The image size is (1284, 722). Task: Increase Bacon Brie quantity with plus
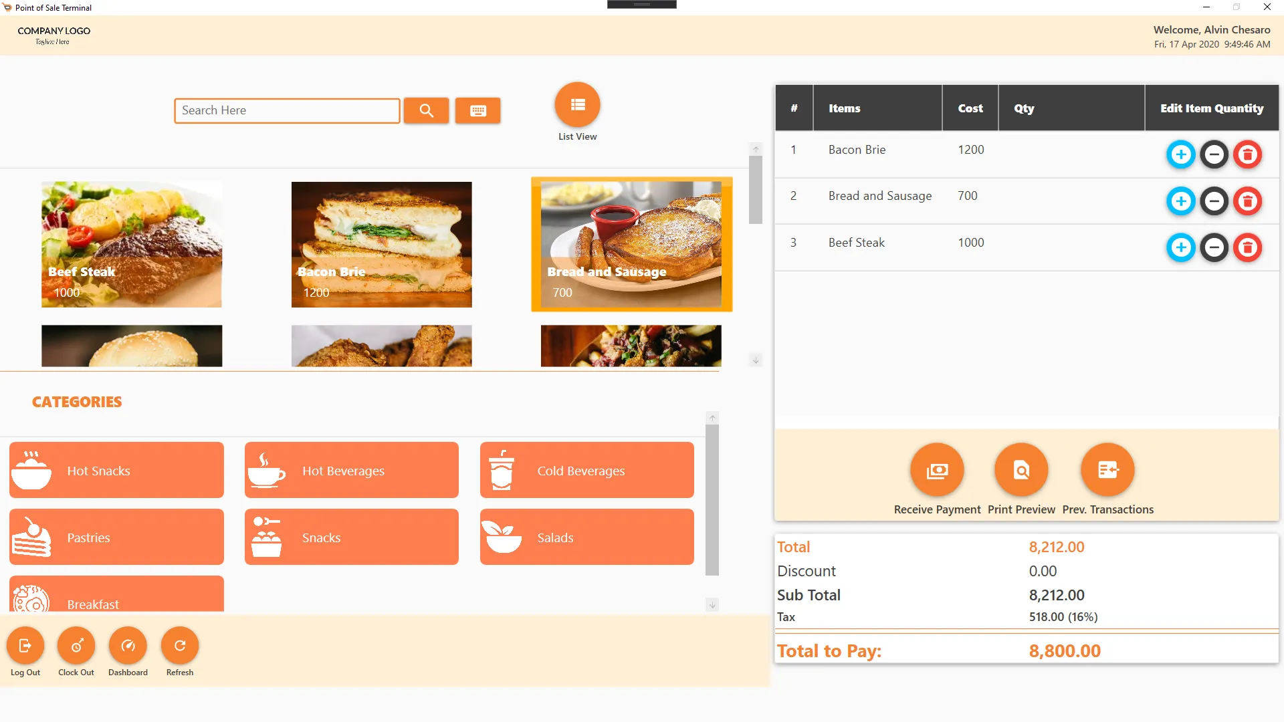tap(1180, 154)
